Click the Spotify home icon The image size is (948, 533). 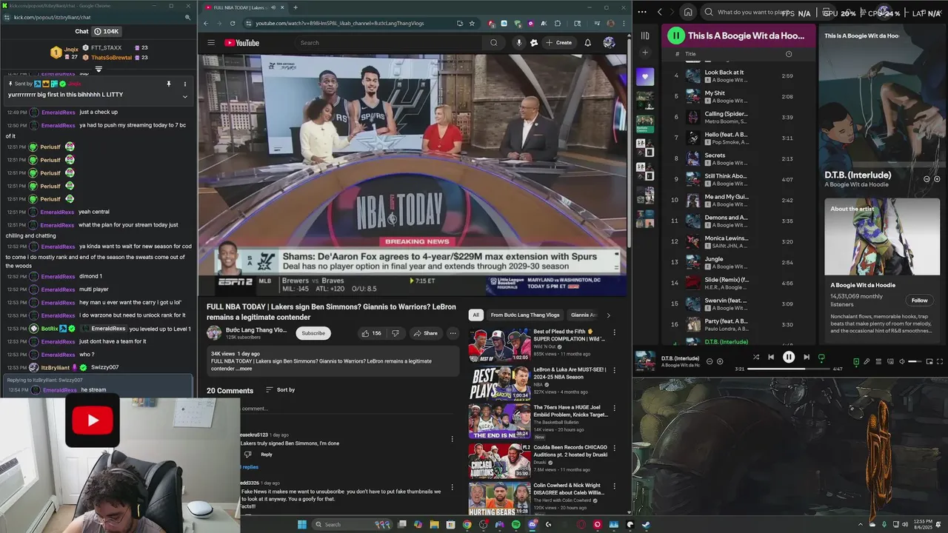click(x=688, y=12)
